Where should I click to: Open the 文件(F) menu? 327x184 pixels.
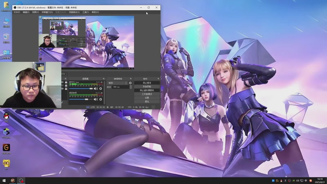pyautogui.click(x=17, y=12)
